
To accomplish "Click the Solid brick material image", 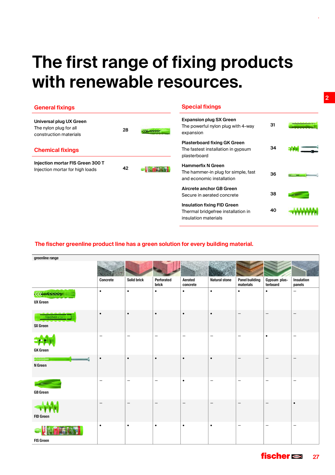I will click(139, 269).
